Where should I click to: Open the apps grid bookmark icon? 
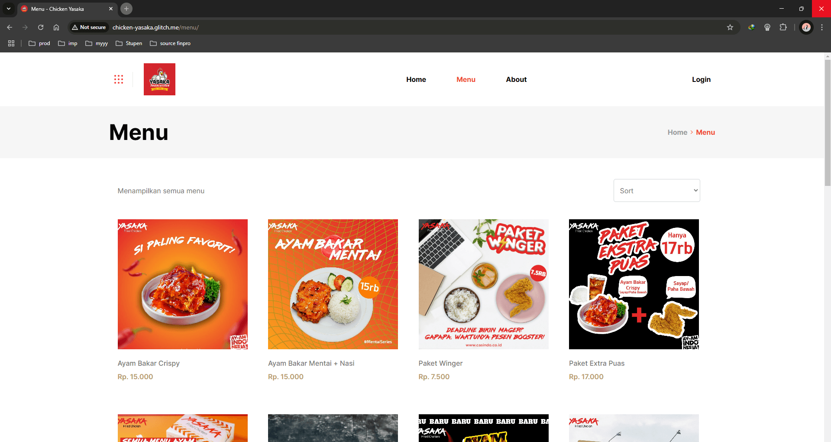pyautogui.click(x=11, y=43)
